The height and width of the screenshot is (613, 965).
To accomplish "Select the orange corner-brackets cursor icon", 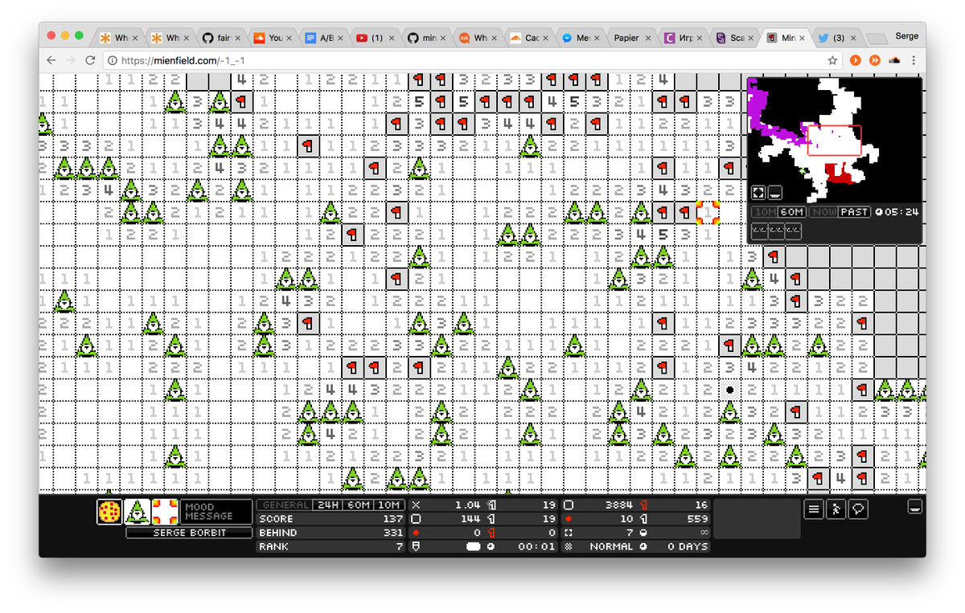I will pos(164,511).
